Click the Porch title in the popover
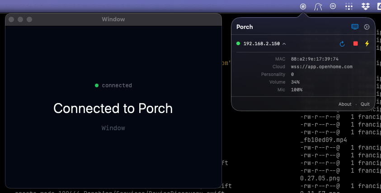Image resolution: width=381 pixels, height=193 pixels. (x=245, y=27)
